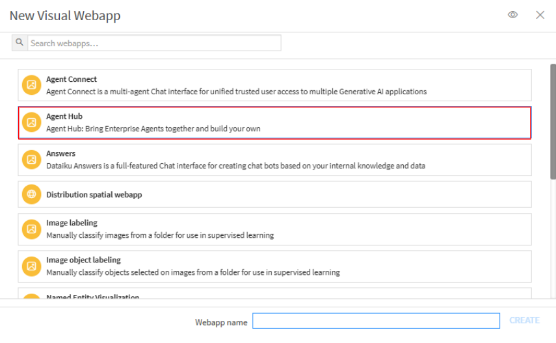Click the search magnifying glass icon
Screen dimensions: 556x343
point(20,43)
